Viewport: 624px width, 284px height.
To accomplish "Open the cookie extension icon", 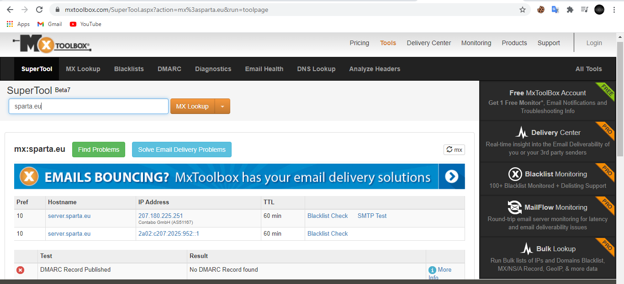I will tap(541, 10).
